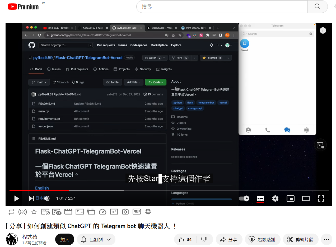Enter fullscreen mode

(321, 198)
